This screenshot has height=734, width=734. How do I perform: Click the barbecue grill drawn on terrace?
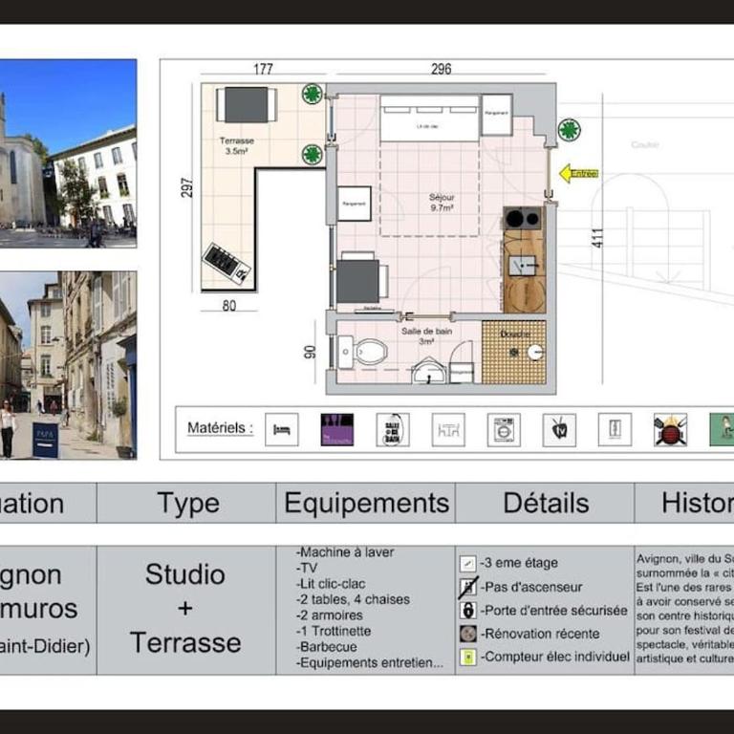(x=227, y=263)
